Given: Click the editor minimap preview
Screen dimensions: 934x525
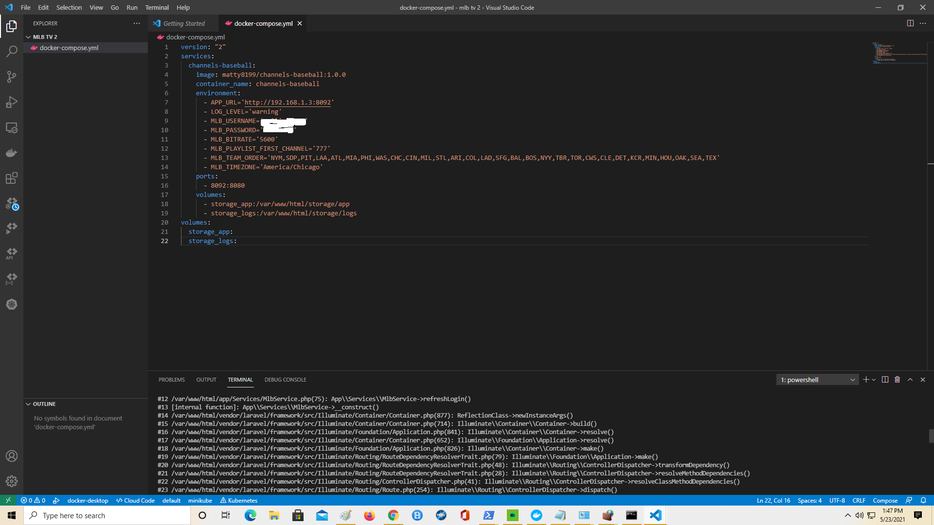Looking at the screenshot, I should pyautogui.click(x=899, y=53).
